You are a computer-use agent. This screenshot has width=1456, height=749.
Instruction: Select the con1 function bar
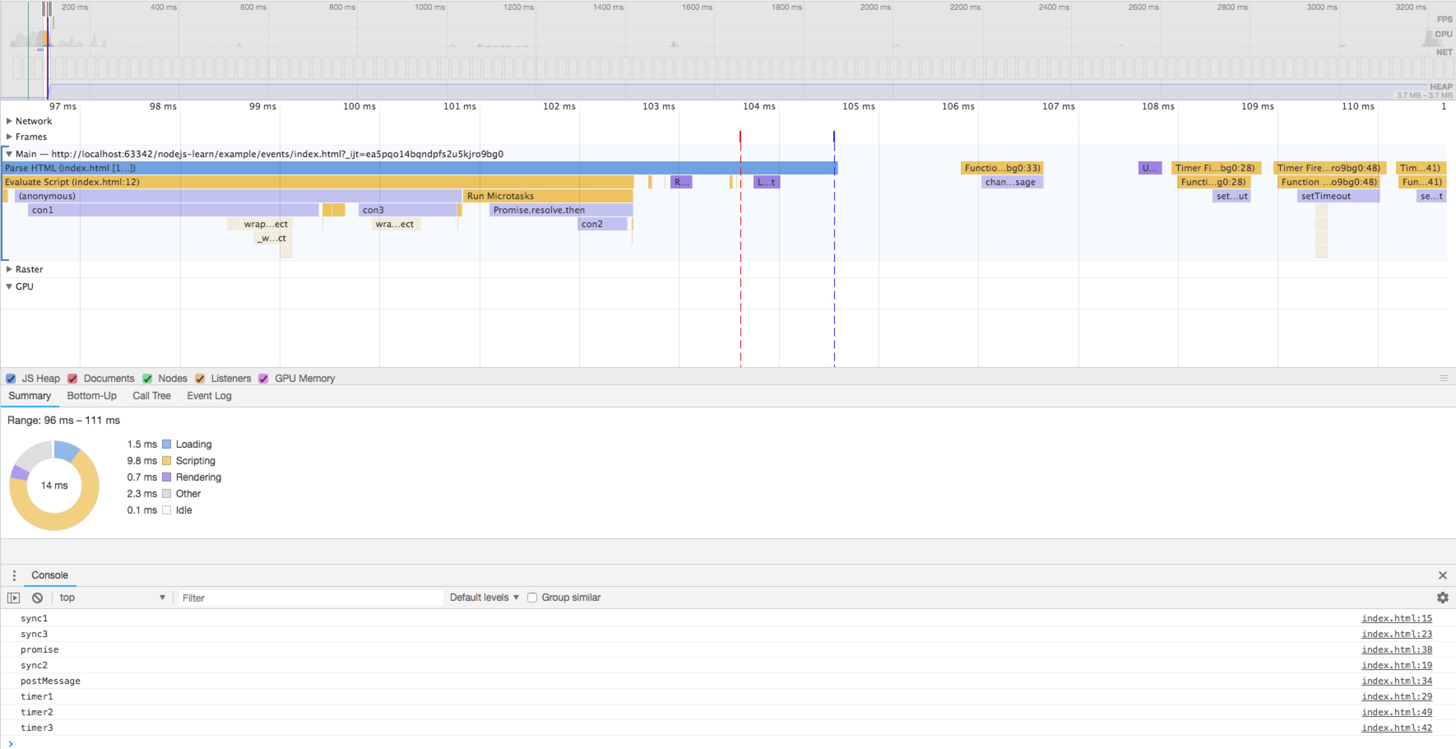click(174, 210)
